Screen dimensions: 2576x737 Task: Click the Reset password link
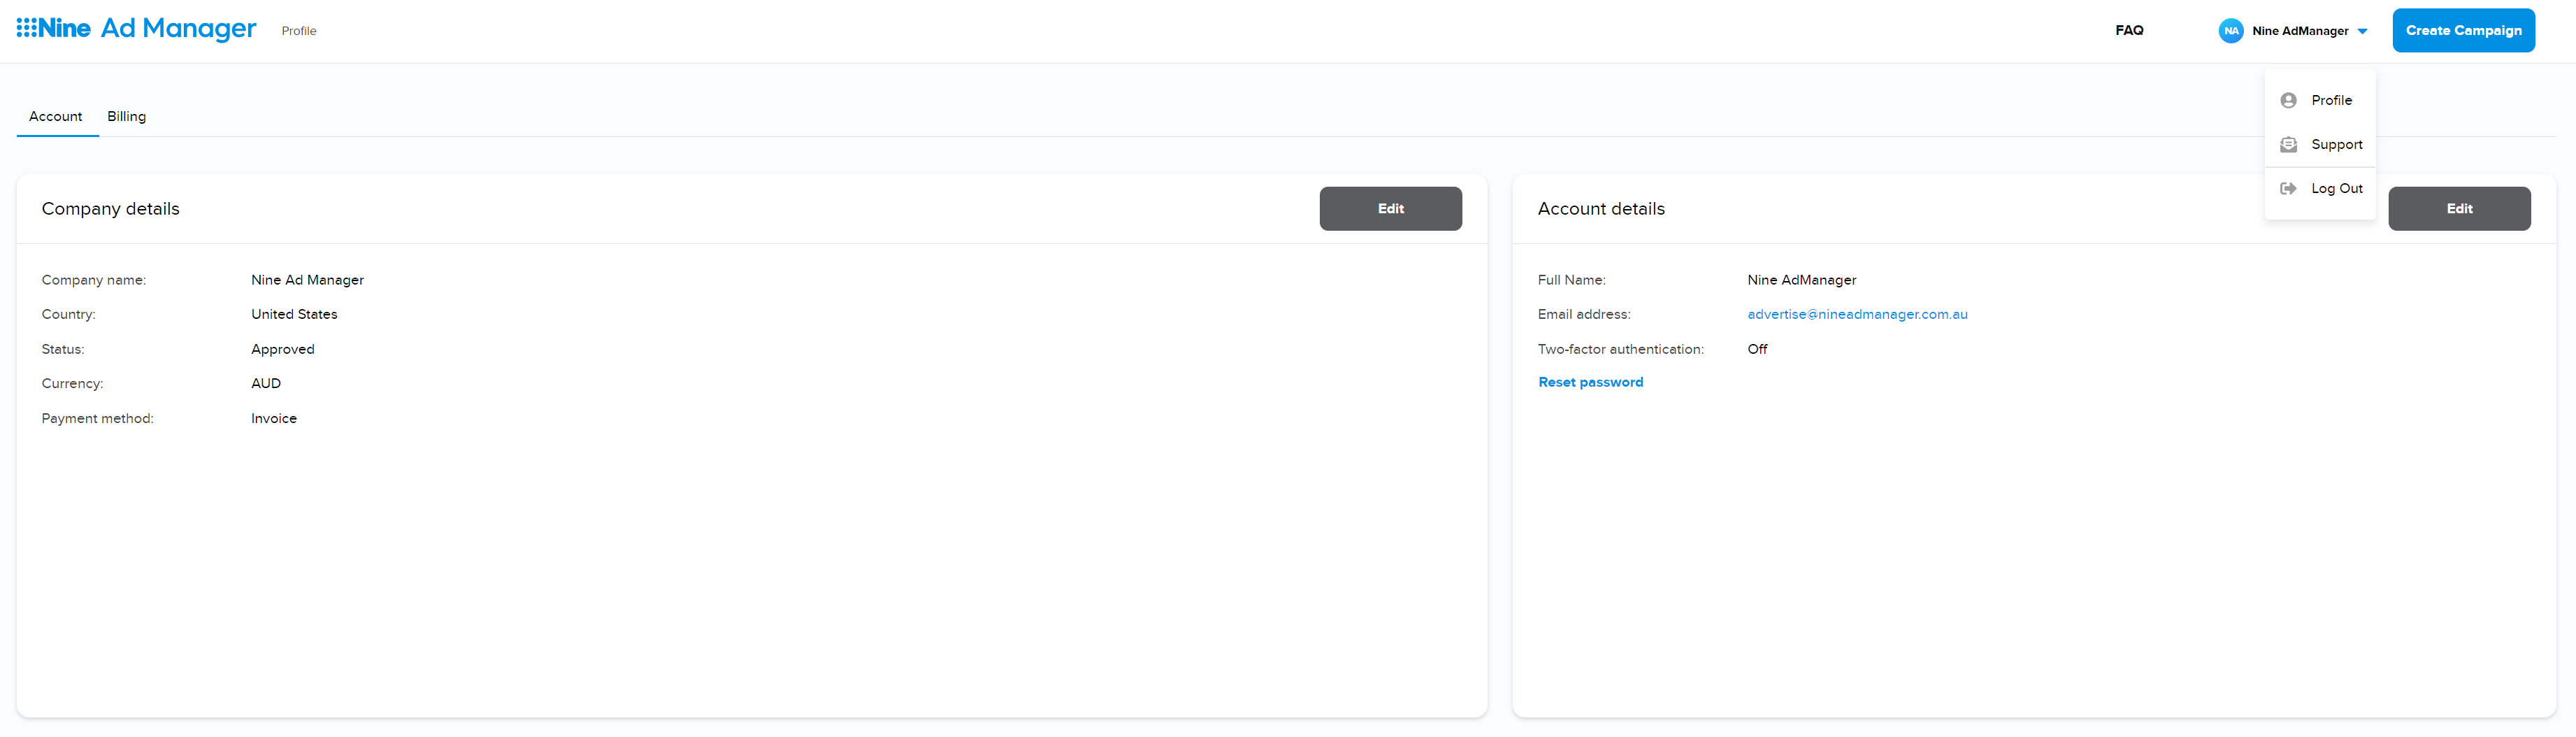[x=1590, y=382]
